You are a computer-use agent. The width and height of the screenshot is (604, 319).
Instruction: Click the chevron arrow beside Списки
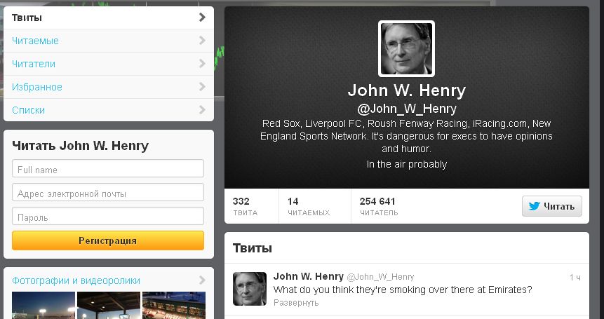202,109
